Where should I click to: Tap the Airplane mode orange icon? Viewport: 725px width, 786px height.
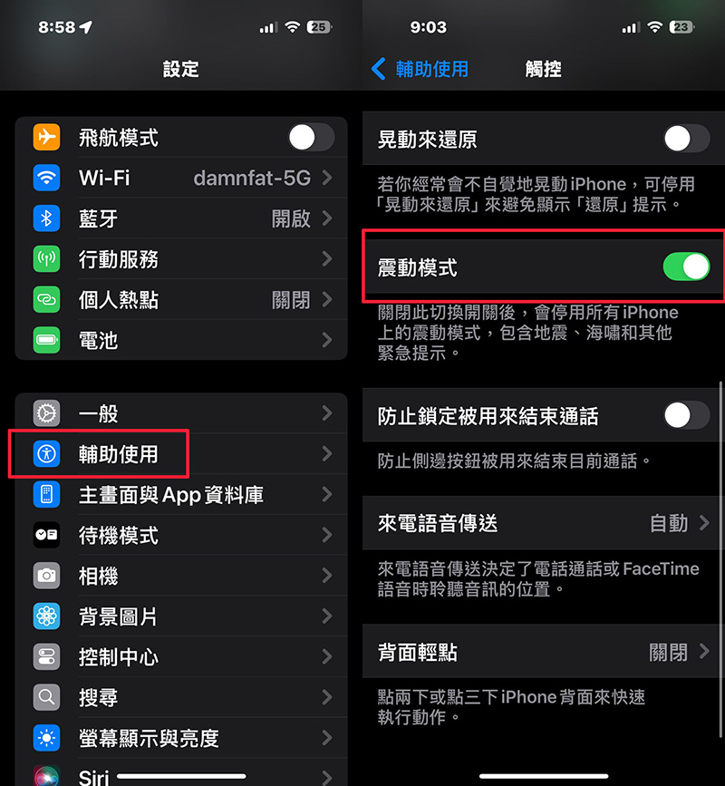point(46,137)
